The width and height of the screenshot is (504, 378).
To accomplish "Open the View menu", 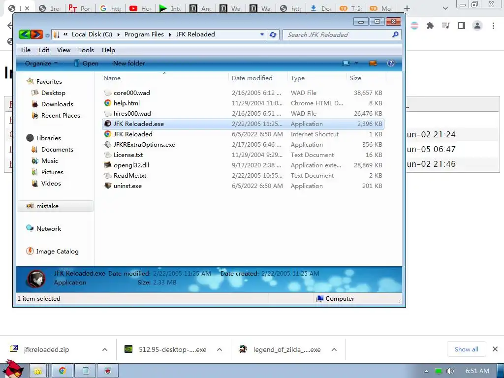I will [63, 50].
